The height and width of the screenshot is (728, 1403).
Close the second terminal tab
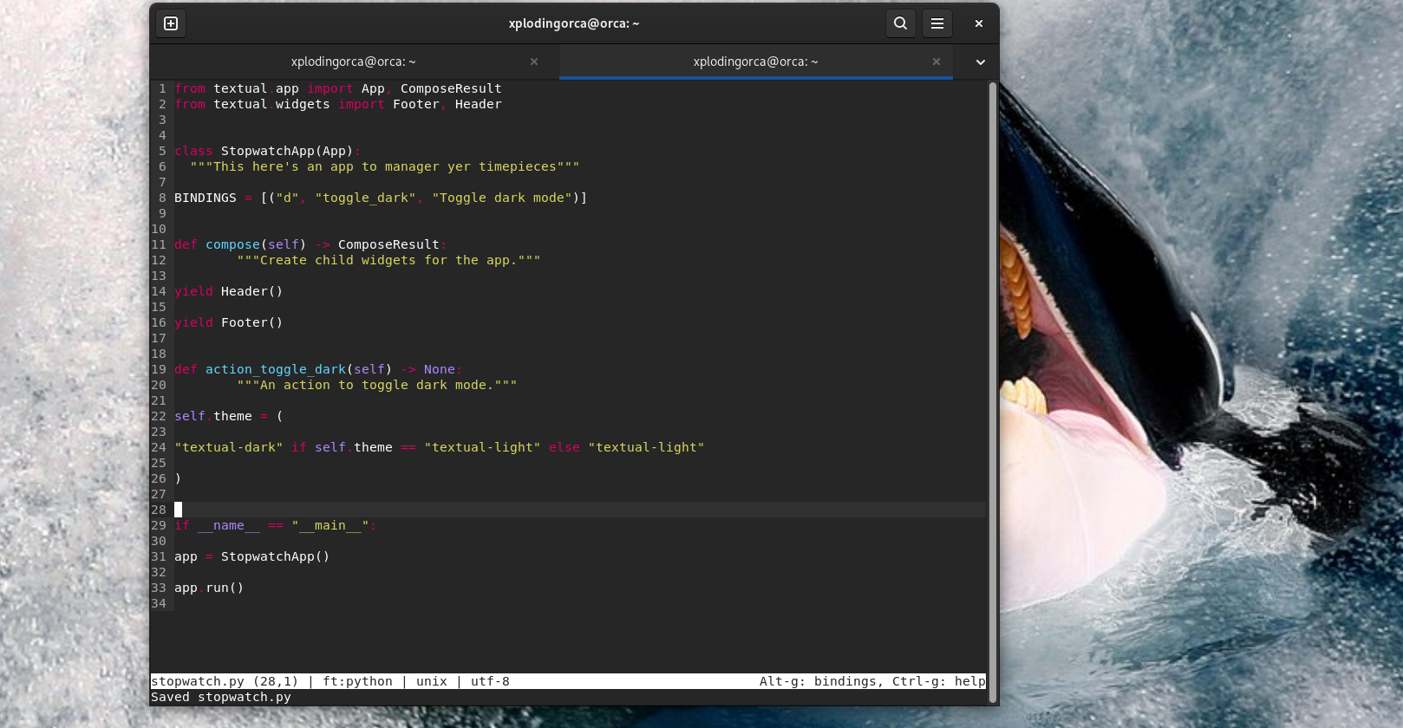click(x=936, y=62)
